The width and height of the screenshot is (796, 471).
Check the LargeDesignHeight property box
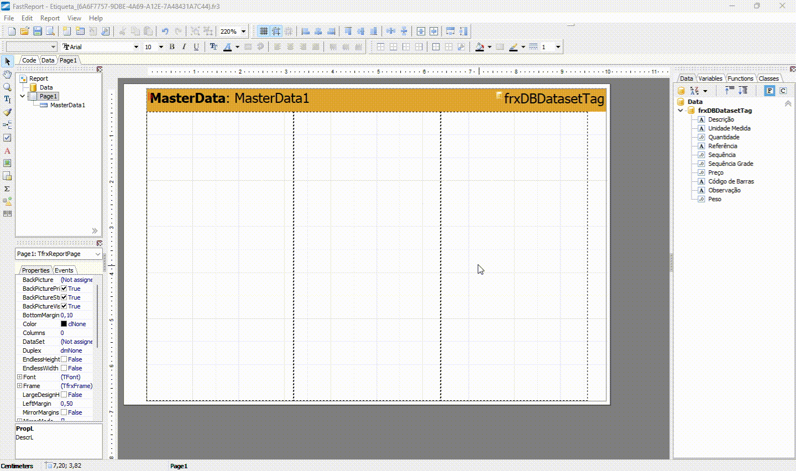pyautogui.click(x=64, y=395)
